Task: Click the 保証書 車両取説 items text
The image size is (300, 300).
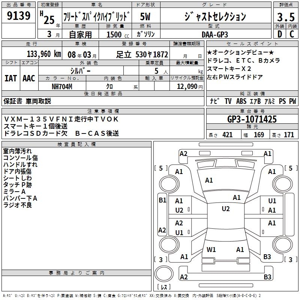Action: click(27, 101)
